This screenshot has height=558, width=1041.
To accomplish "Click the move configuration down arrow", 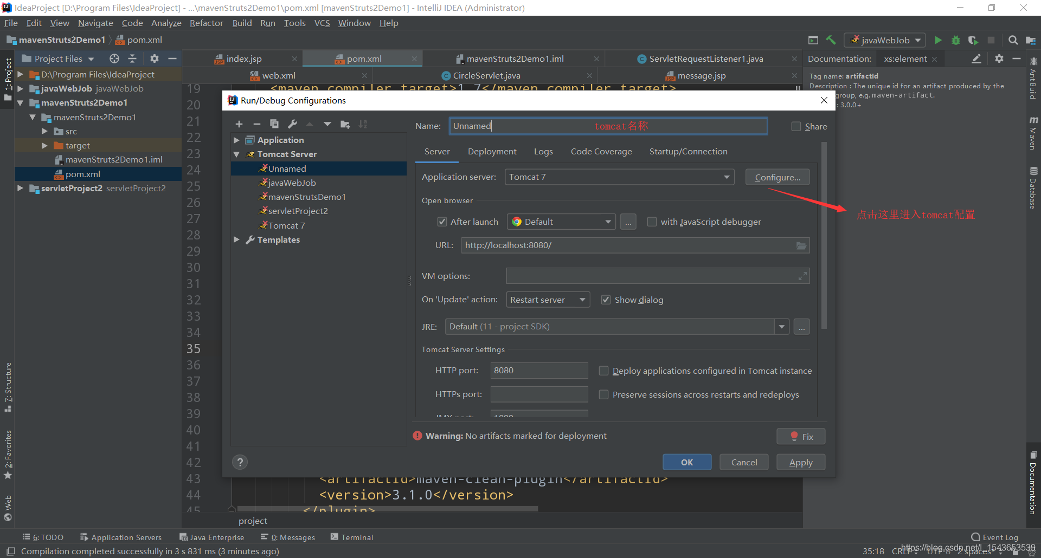I will click(327, 125).
